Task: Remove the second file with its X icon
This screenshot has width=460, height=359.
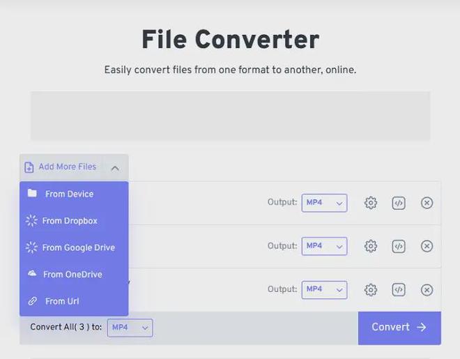Action: (427, 246)
